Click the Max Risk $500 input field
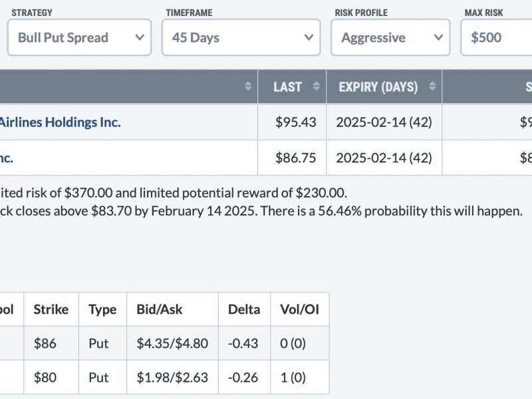Image resolution: width=532 pixels, height=399 pixels. click(496, 37)
